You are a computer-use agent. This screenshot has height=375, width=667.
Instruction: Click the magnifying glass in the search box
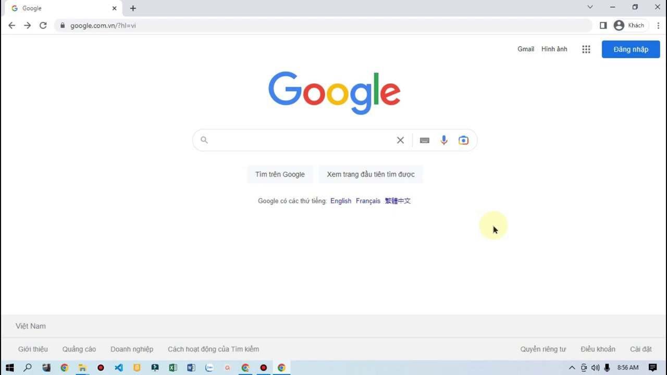[204, 140]
